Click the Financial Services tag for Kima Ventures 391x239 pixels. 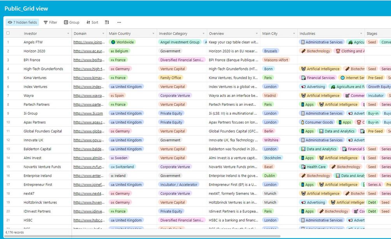pos(318,78)
